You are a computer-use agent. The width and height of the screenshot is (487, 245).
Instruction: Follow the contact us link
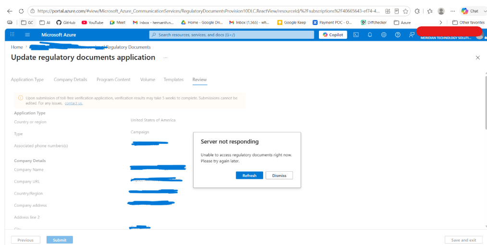pos(73,103)
